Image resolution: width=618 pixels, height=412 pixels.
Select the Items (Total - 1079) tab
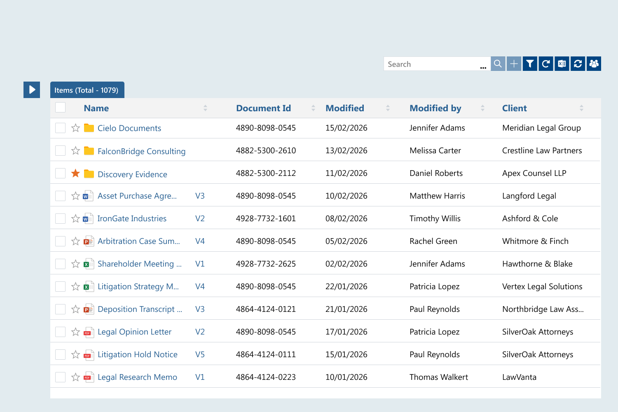(x=87, y=89)
